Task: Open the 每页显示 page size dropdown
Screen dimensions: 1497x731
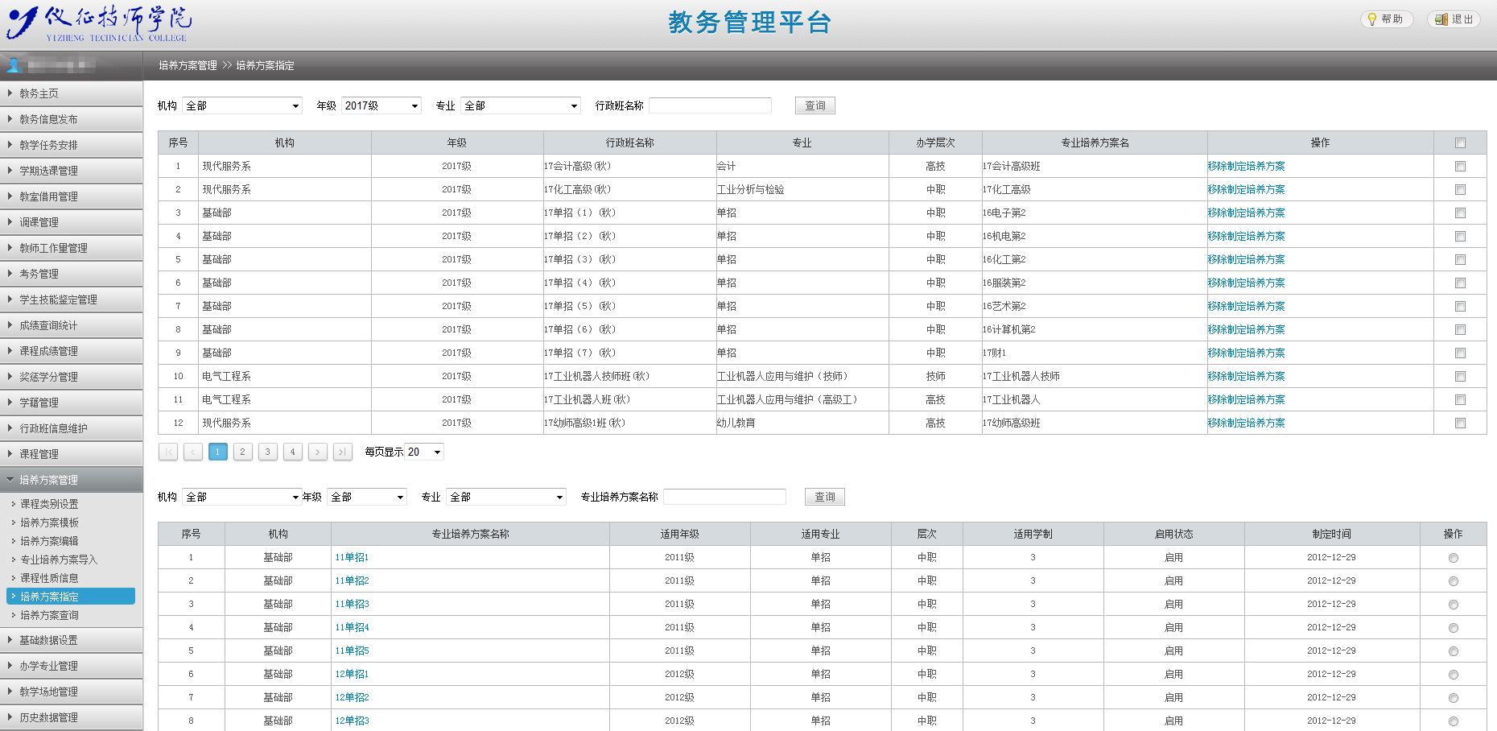Action: point(425,452)
